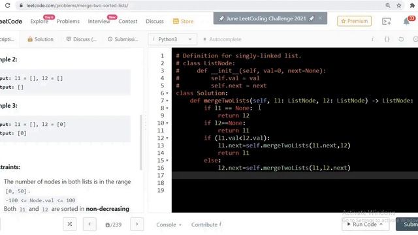The width and height of the screenshot is (418, 235).
Task: Click line number 19 in gutter
Action: click(161, 190)
